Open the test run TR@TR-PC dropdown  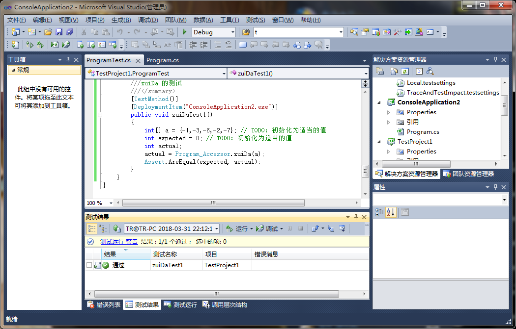pos(216,229)
